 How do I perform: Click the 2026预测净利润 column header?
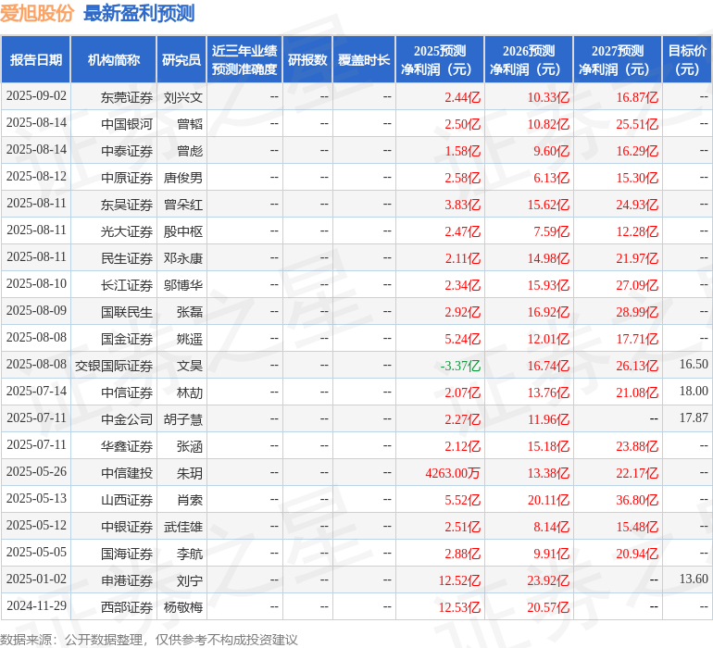[528, 60]
